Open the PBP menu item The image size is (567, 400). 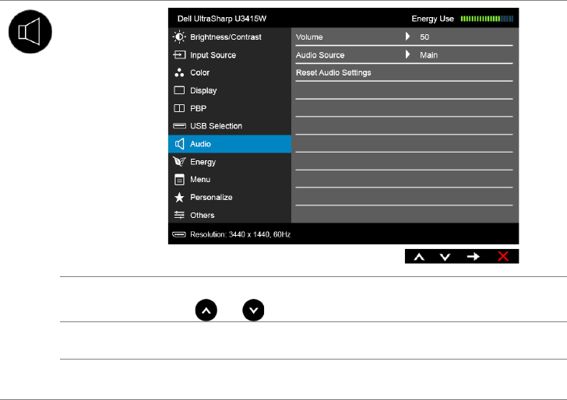coord(230,108)
